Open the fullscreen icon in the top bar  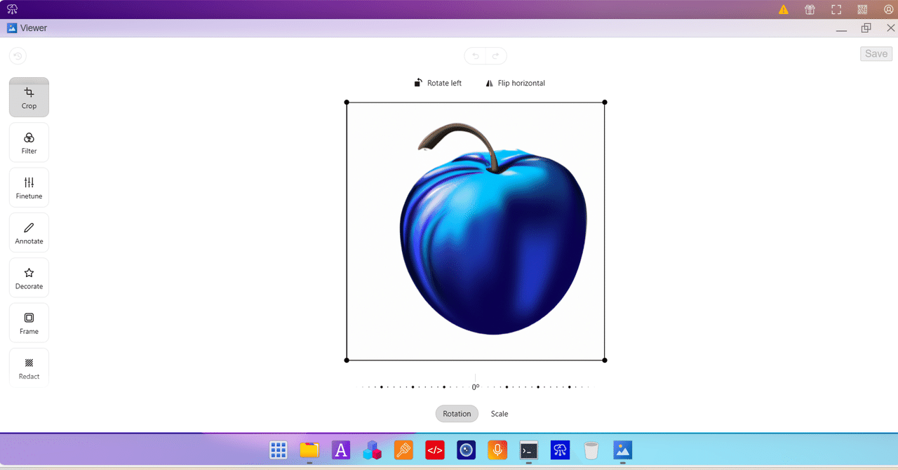(836, 9)
